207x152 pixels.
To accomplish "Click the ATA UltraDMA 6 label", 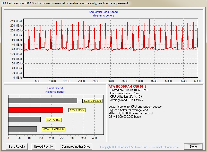I will (54, 129).
